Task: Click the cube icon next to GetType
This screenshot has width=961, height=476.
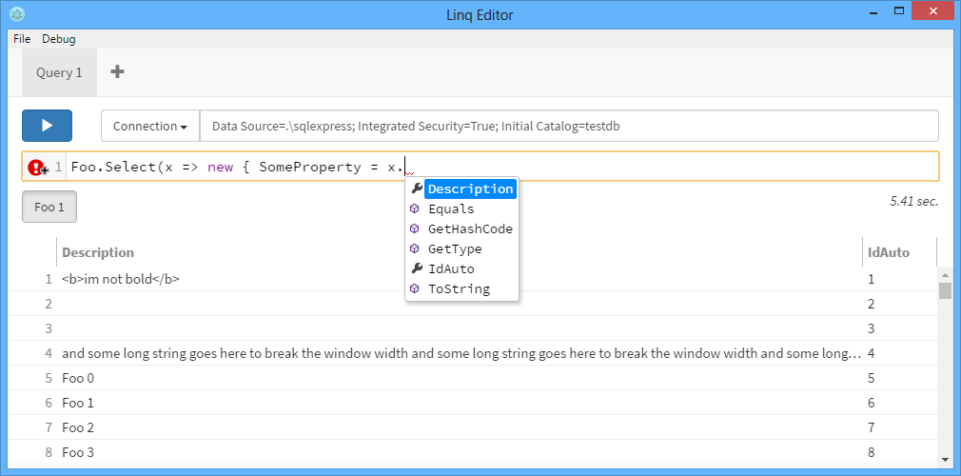Action: 415,248
